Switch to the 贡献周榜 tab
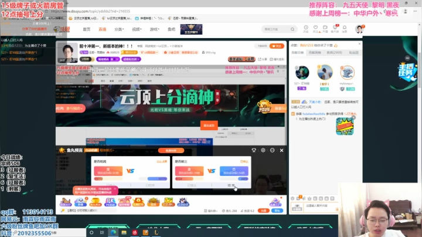Screen dimensions: 422x237 click(x=315, y=53)
